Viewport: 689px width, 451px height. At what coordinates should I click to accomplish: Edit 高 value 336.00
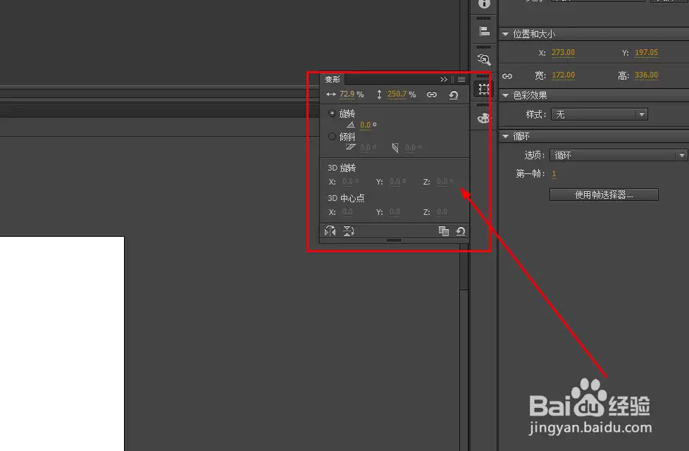[646, 75]
